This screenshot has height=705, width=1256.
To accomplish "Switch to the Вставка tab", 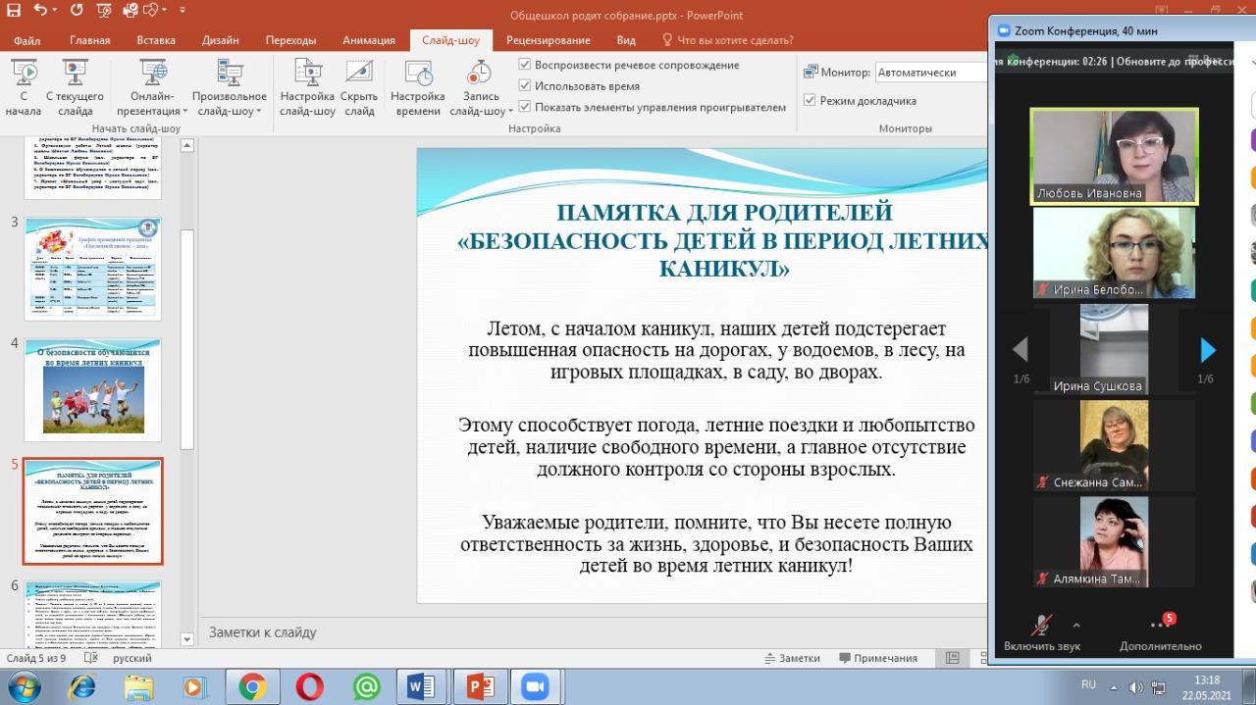I will click(x=156, y=40).
